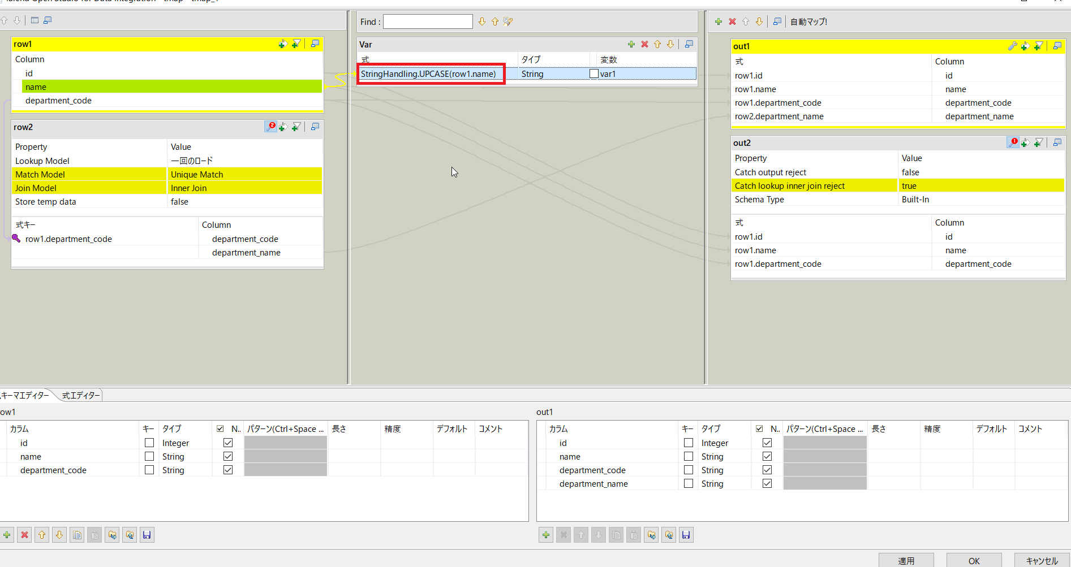This screenshot has width=1071, height=567.
Task: Click the wrench settings icon on out1
Action: pos(1012,46)
